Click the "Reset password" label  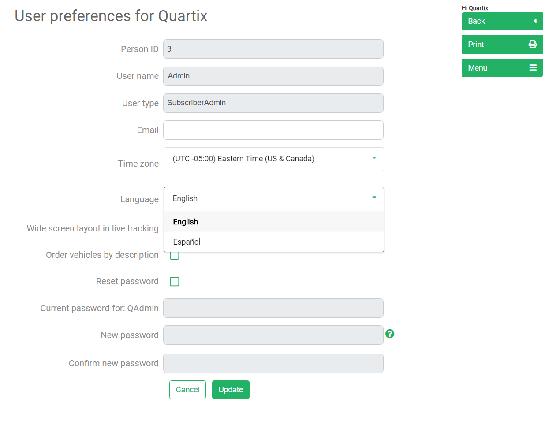click(x=127, y=281)
